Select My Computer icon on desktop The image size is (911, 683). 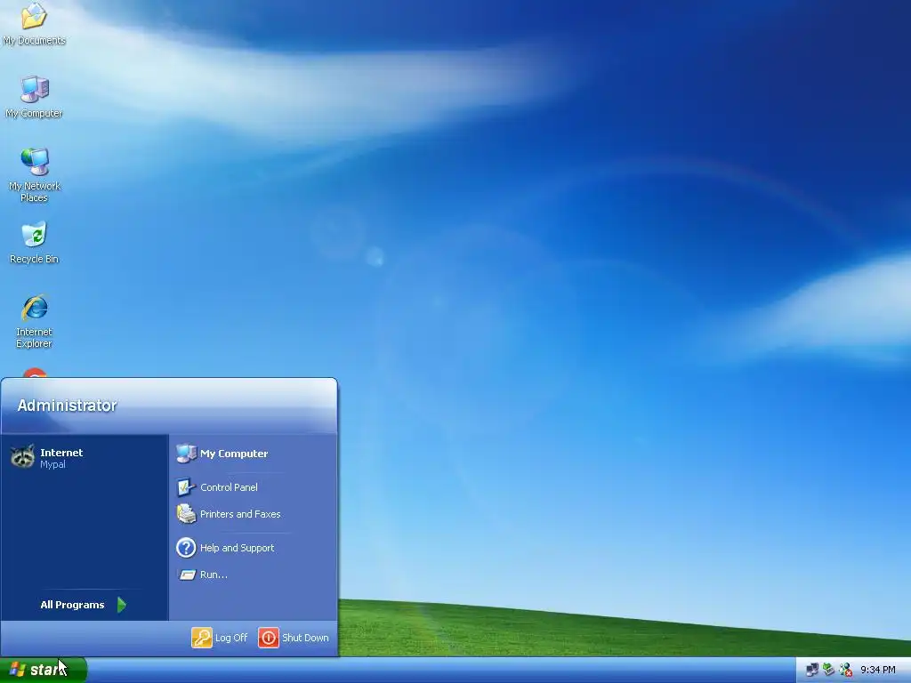[x=34, y=97]
